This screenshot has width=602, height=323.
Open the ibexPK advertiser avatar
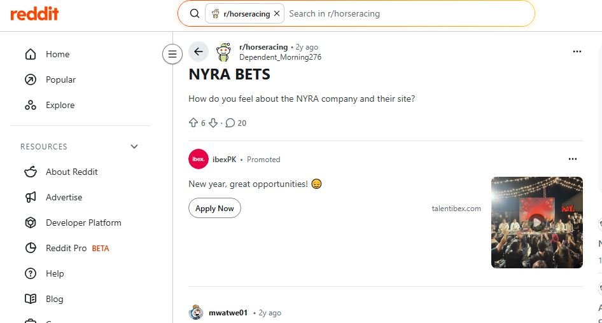[199, 159]
